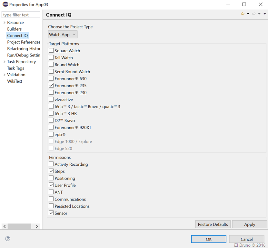The width and height of the screenshot is (268, 248).
Task: Click the forward navigation arrow icon
Action: coord(254,14)
